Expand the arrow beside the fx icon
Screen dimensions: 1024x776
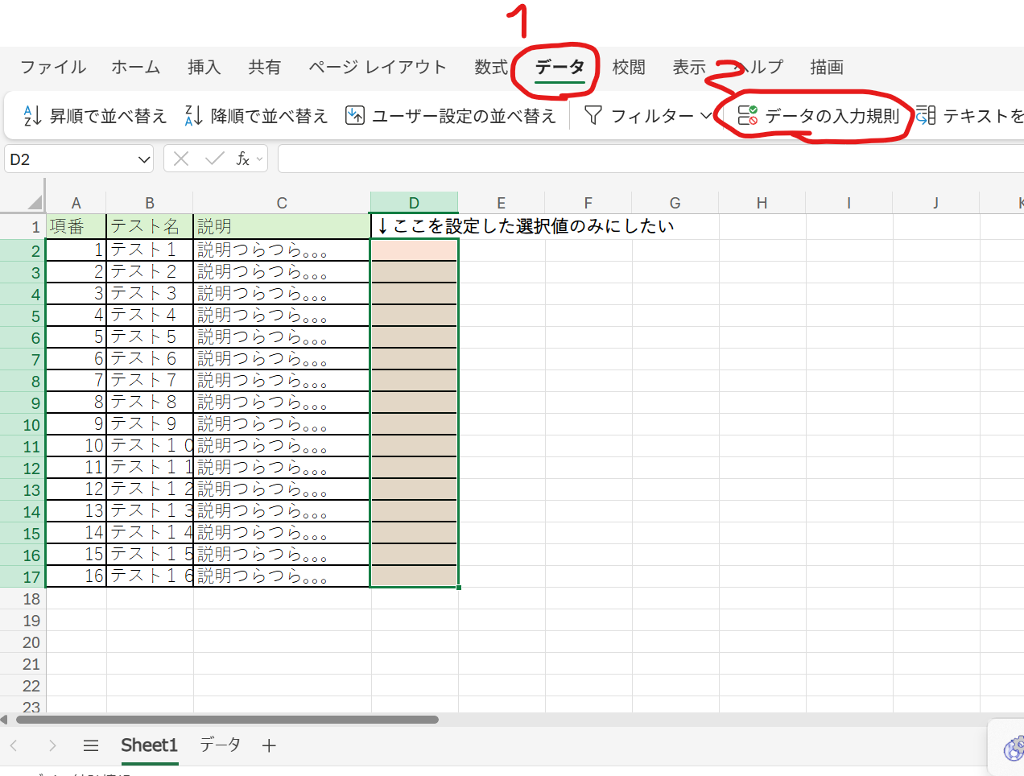coord(259,160)
